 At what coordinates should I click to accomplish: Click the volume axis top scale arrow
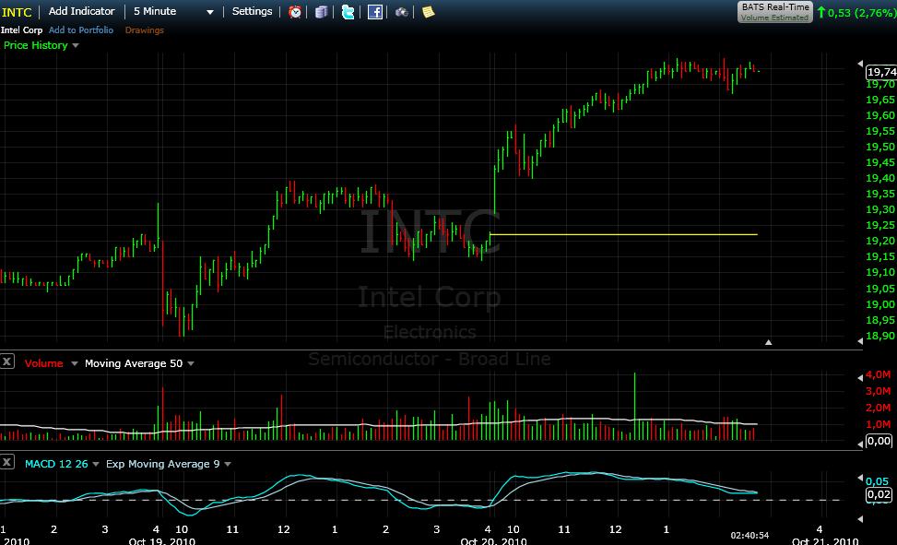[860, 378]
